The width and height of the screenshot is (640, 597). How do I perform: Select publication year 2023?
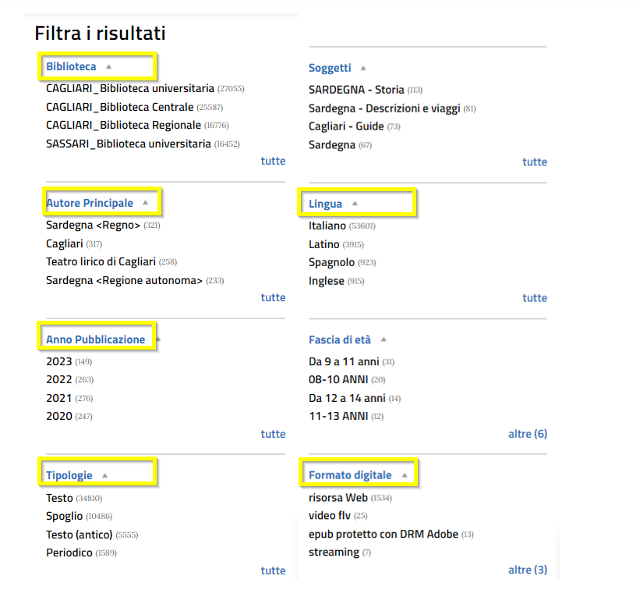(59, 362)
